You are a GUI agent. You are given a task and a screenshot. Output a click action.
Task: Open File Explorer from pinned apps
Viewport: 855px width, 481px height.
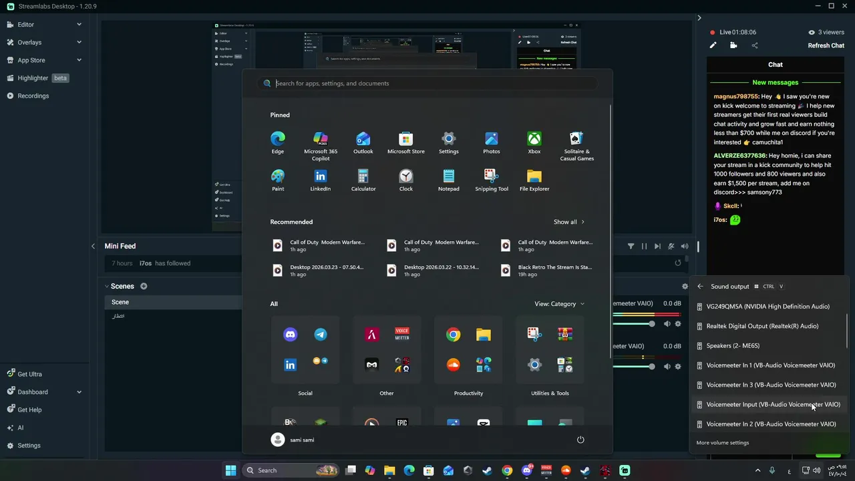(534, 180)
